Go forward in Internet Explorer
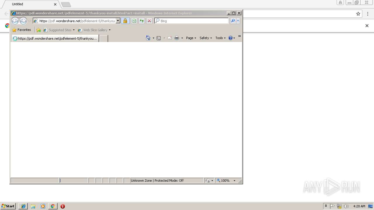The width and height of the screenshot is (374, 210). pyautogui.click(x=23, y=21)
